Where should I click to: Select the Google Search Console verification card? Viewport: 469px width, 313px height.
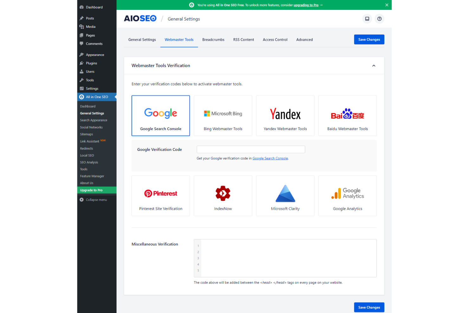tap(160, 115)
